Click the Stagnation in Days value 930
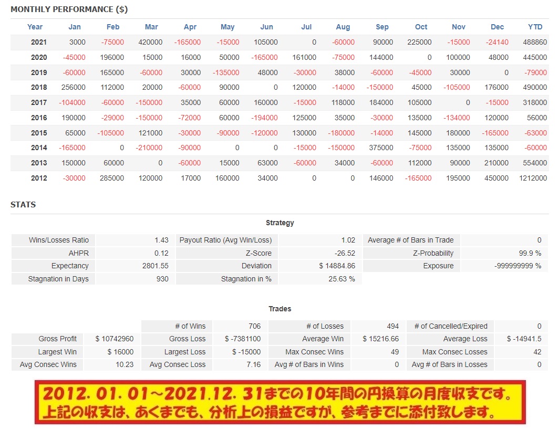Image resolution: width=559 pixels, height=430 pixels. click(162, 279)
